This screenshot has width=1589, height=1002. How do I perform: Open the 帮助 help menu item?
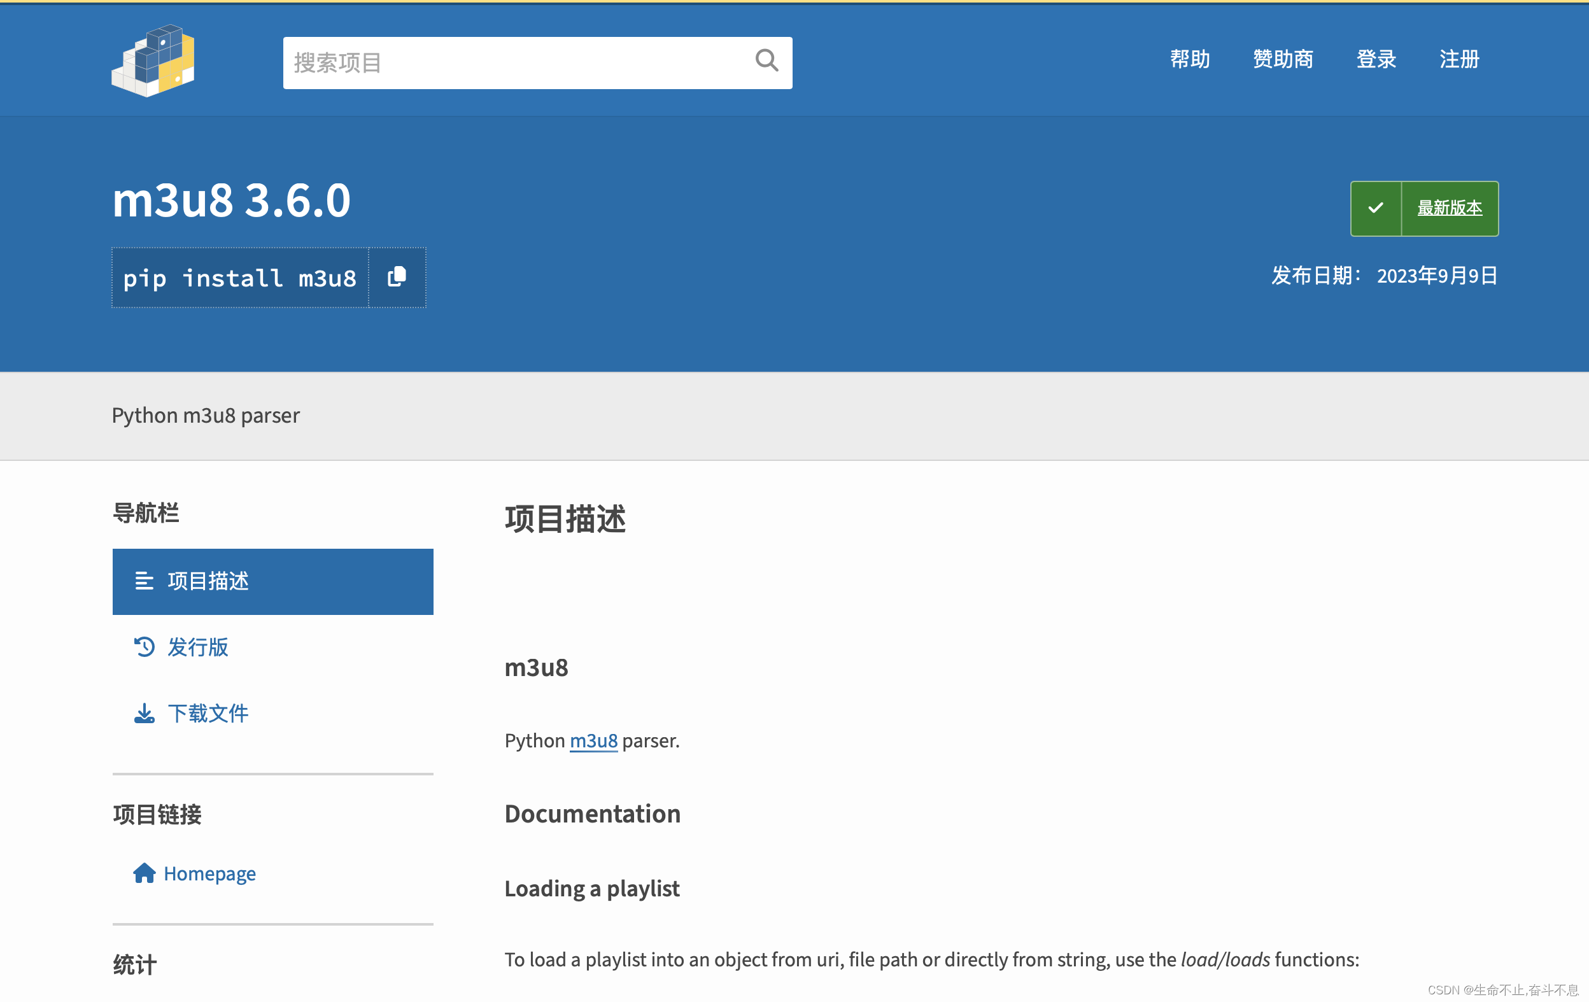tap(1190, 59)
